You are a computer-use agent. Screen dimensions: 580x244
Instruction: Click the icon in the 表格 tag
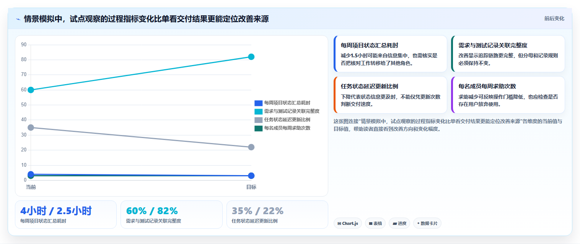pos(370,223)
